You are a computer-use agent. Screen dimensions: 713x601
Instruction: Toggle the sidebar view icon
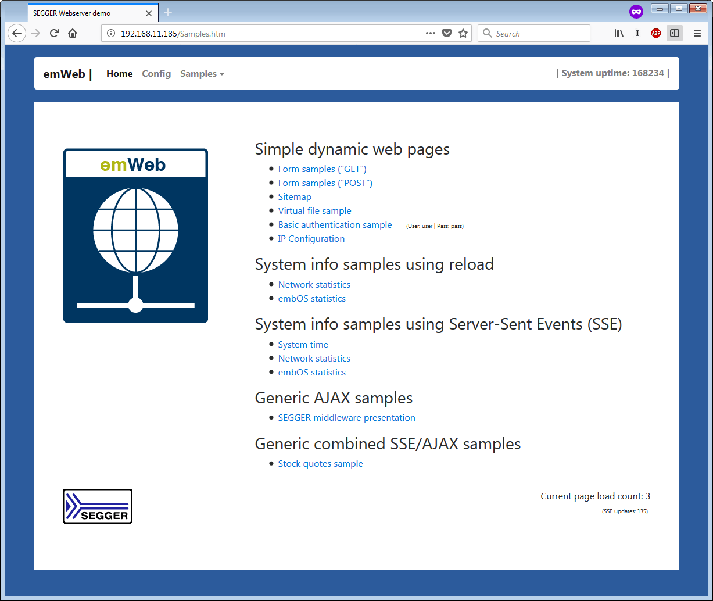click(675, 33)
